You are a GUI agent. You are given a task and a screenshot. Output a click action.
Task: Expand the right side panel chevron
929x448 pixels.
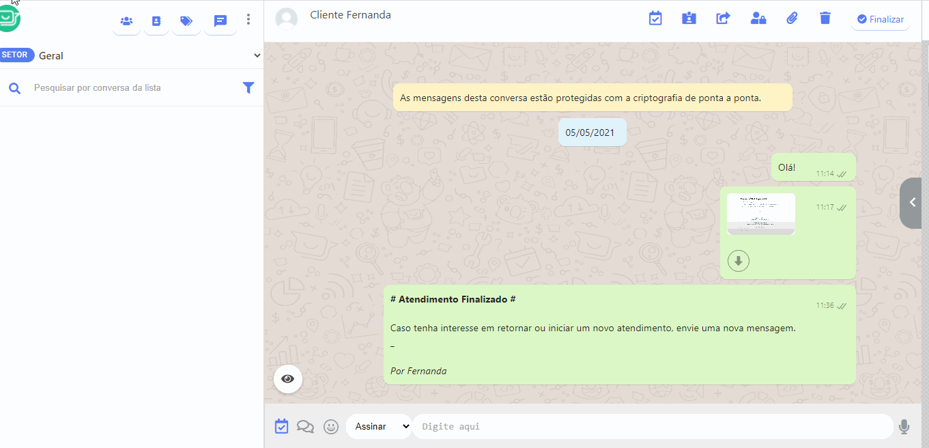[911, 203]
